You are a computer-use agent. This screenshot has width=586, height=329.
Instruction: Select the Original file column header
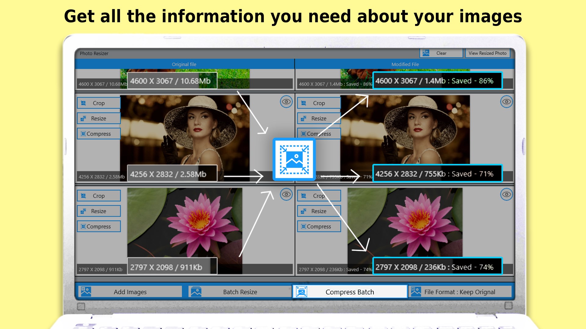pyautogui.click(x=184, y=64)
